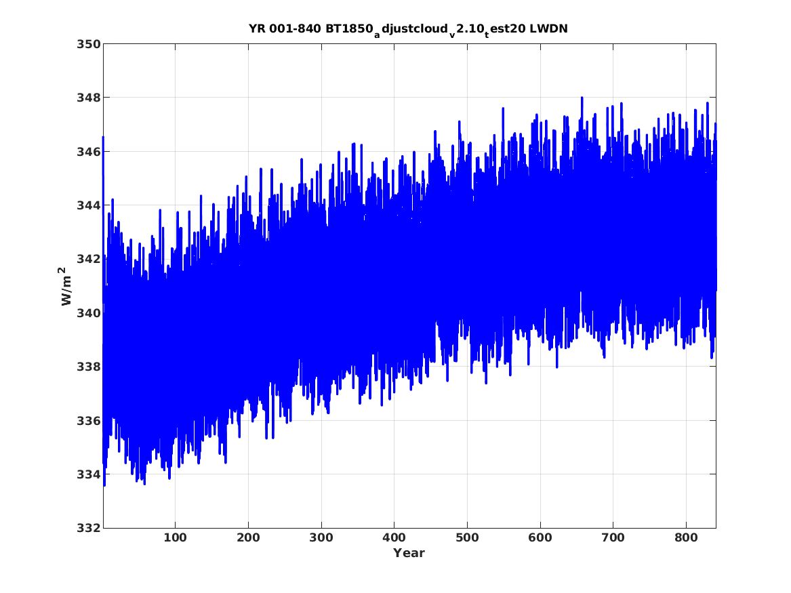Click the x-axis tick label '600'
791x593 pixels.
click(x=540, y=538)
